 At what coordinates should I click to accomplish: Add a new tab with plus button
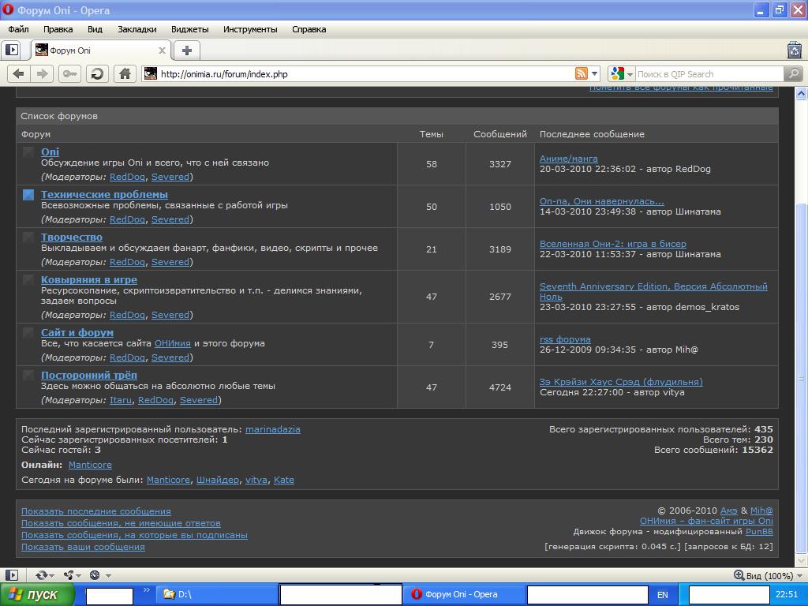click(187, 50)
